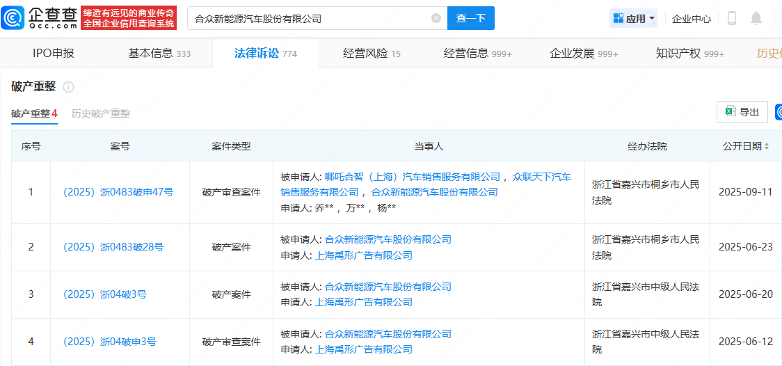Click 破产案件 type in row 2
The image size is (782, 366).
coord(231,247)
